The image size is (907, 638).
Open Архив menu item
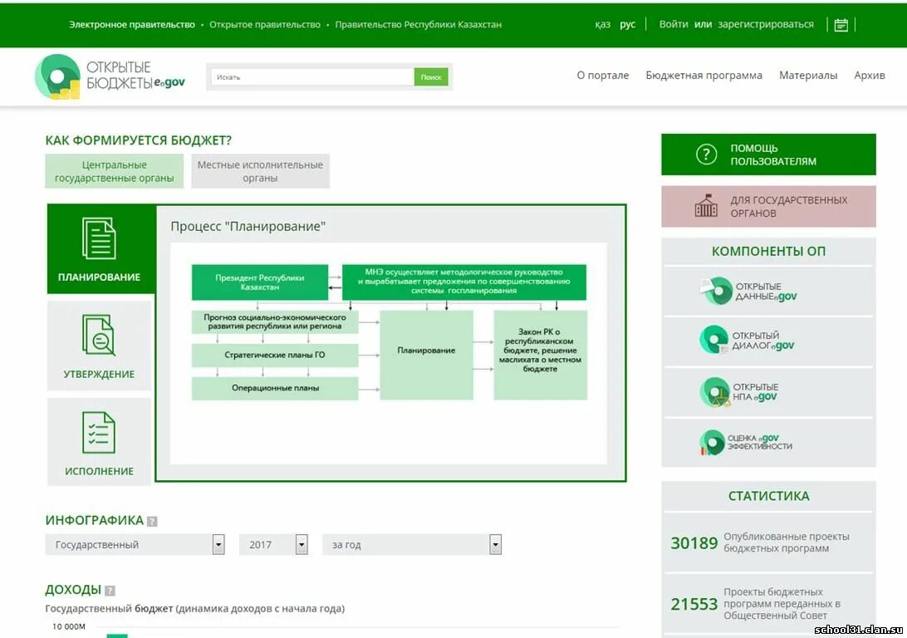click(x=870, y=76)
